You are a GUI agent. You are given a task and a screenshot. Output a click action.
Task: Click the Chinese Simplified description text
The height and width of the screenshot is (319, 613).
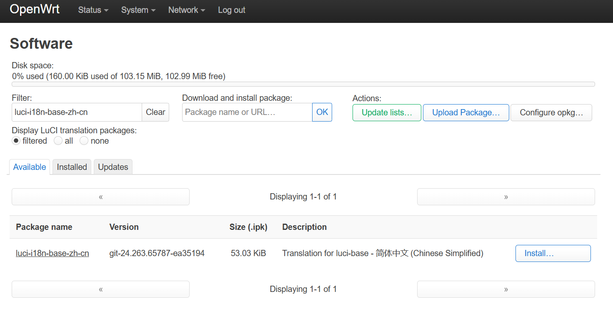[x=383, y=253]
